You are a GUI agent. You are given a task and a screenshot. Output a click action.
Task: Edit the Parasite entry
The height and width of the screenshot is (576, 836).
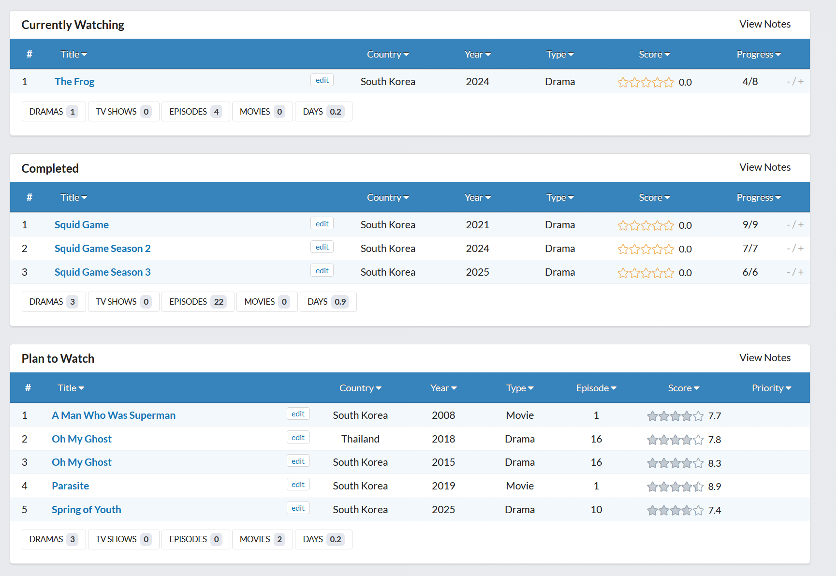point(298,485)
